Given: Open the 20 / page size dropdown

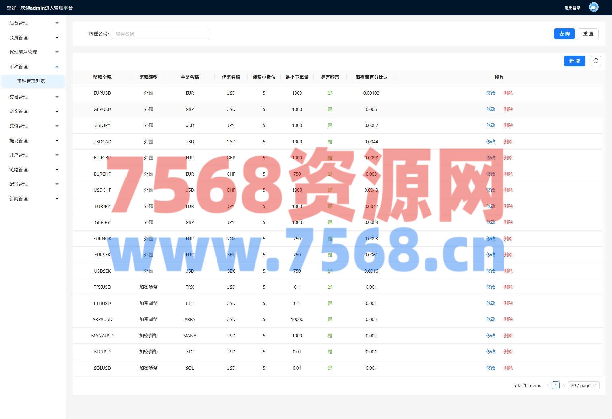Looking at the screenshot, I should click(583, 385).
